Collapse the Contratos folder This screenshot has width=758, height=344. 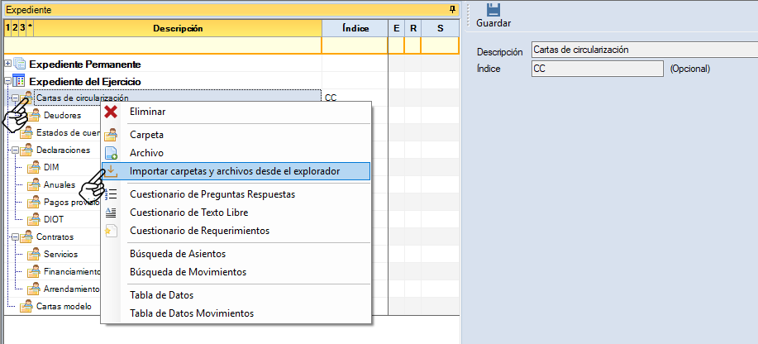pos(15,237)
